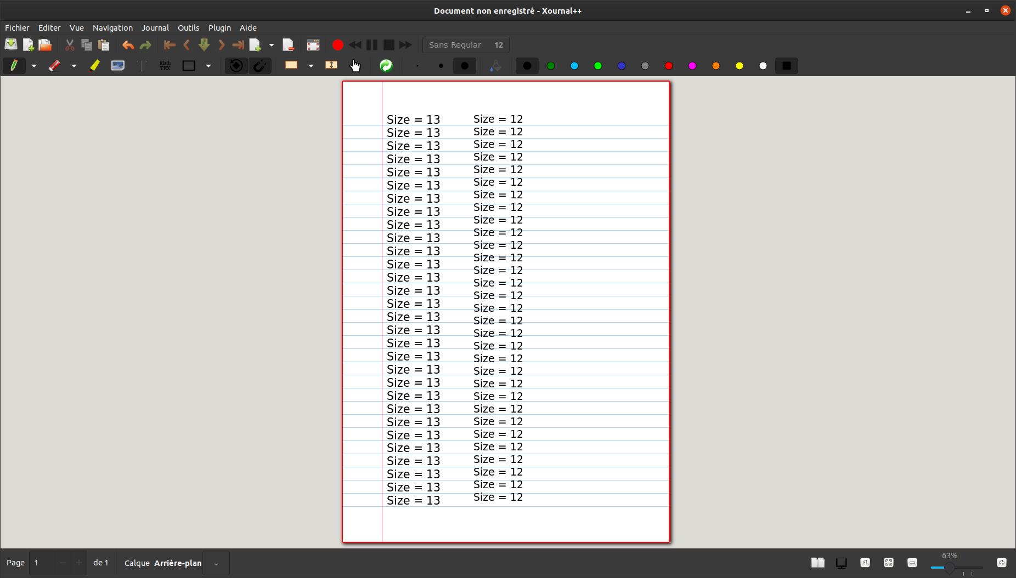Activate the Highlighter tool

94,65
